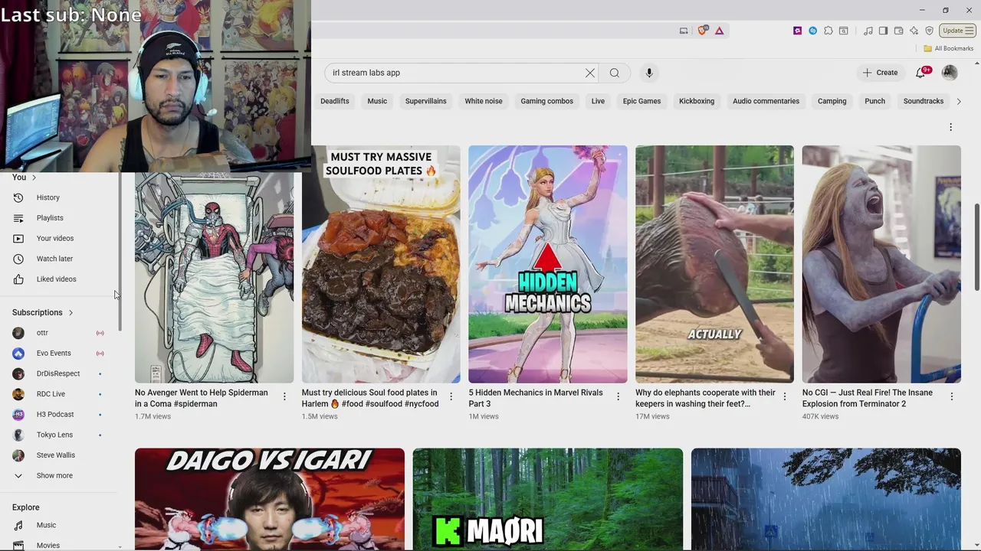Show more topic chips with the right arrow
This screenshot has width=981, height=551.
(x=958, y=101)
